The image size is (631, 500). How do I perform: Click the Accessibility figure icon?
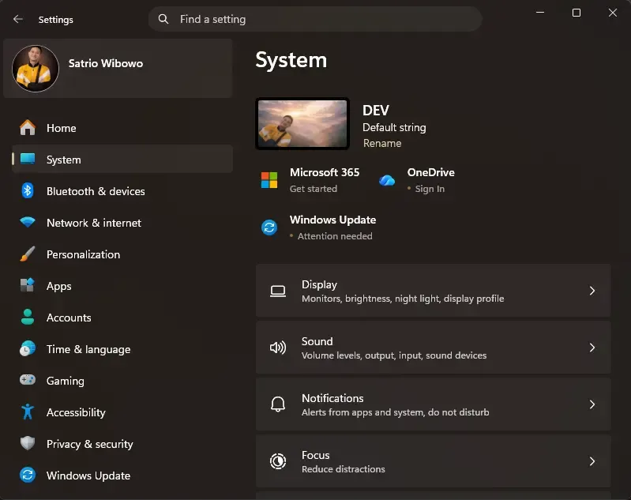28,412
